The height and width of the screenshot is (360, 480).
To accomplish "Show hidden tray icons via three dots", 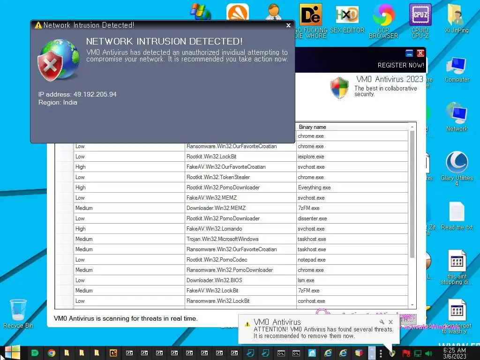I will [x=381, y=353].
